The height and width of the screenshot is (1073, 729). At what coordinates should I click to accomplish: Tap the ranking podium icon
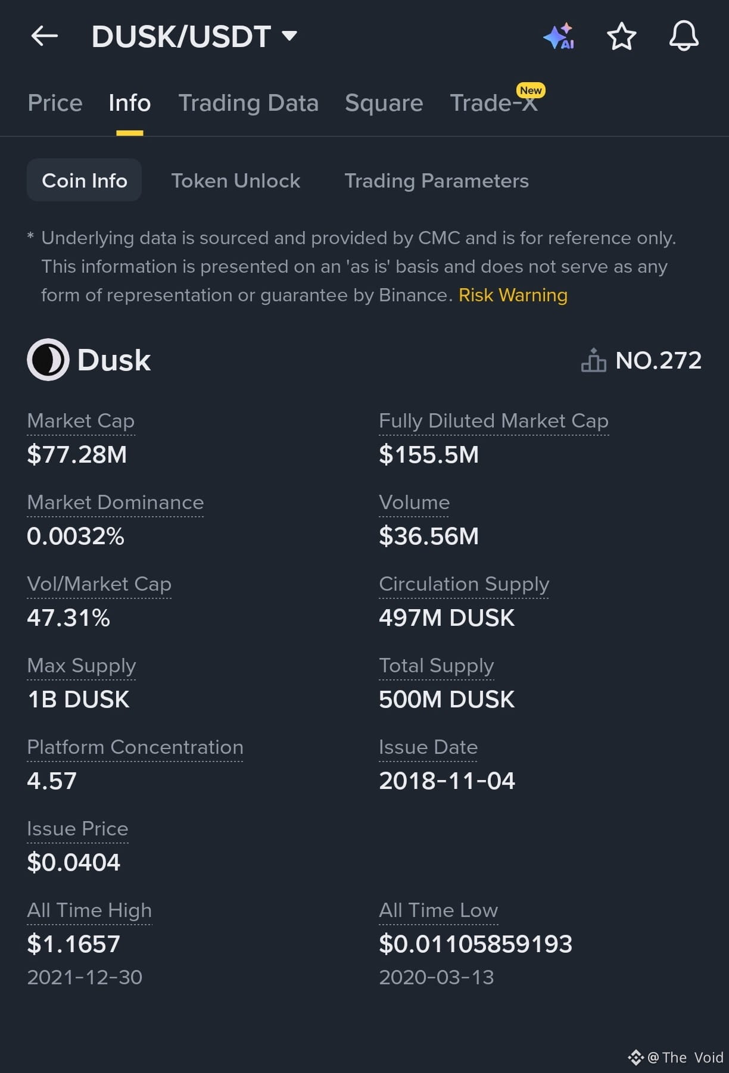(593, 360)
